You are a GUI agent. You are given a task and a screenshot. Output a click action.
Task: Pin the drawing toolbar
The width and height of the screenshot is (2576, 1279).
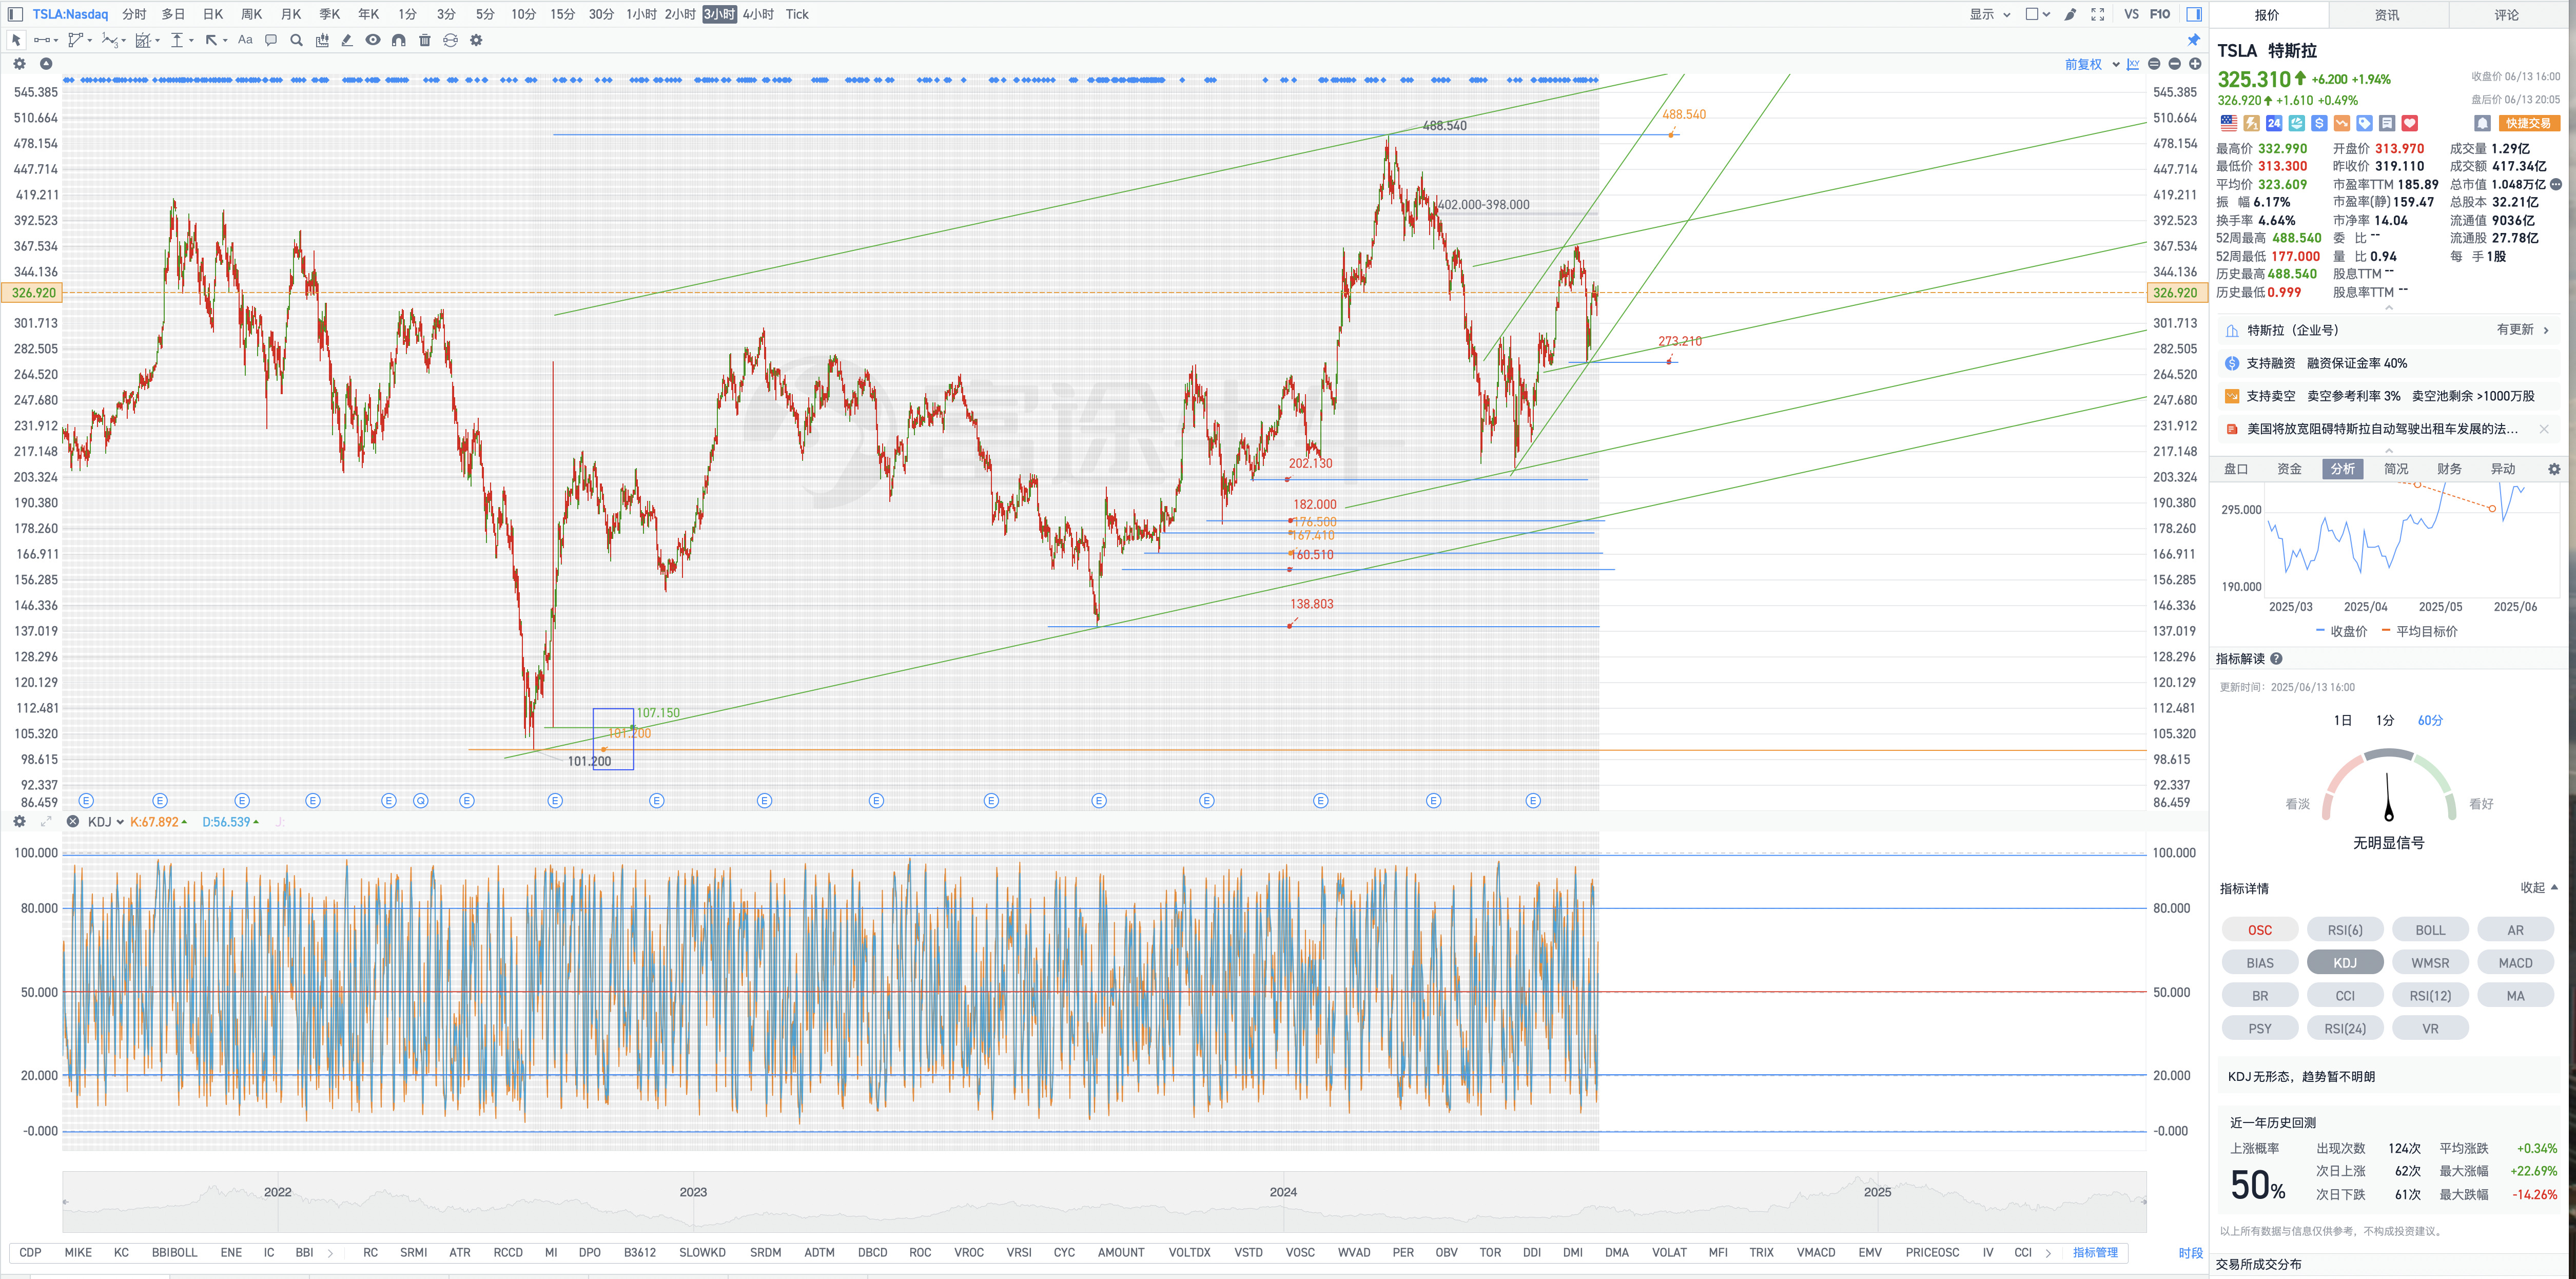(2194, 40)
